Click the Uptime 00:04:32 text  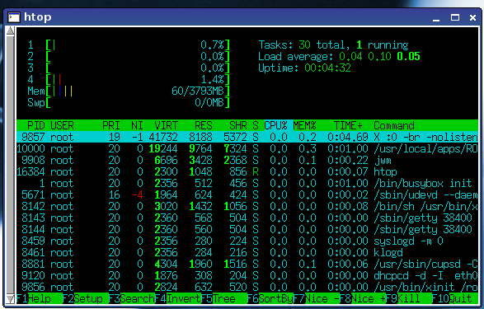304,68
